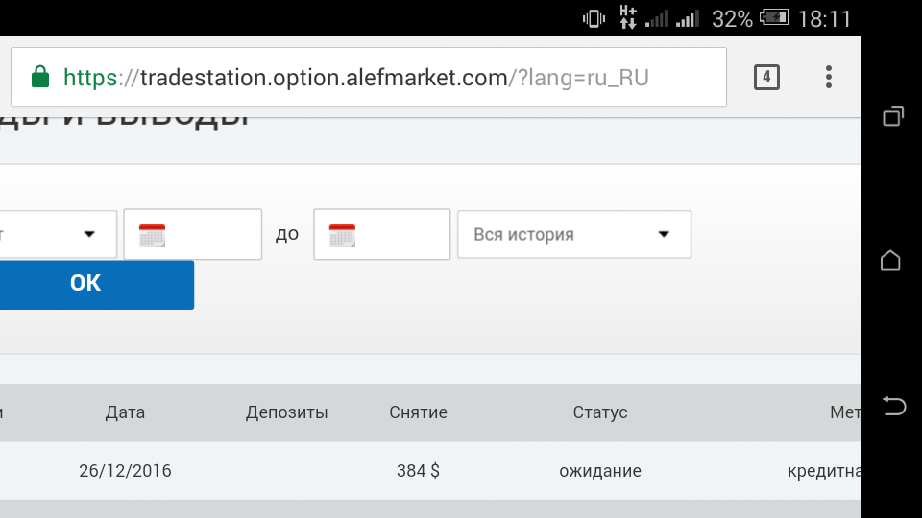922x518 pixels.
Task: Open Chrome's three-dot overflow menu
Action: (x=829, y=77)
